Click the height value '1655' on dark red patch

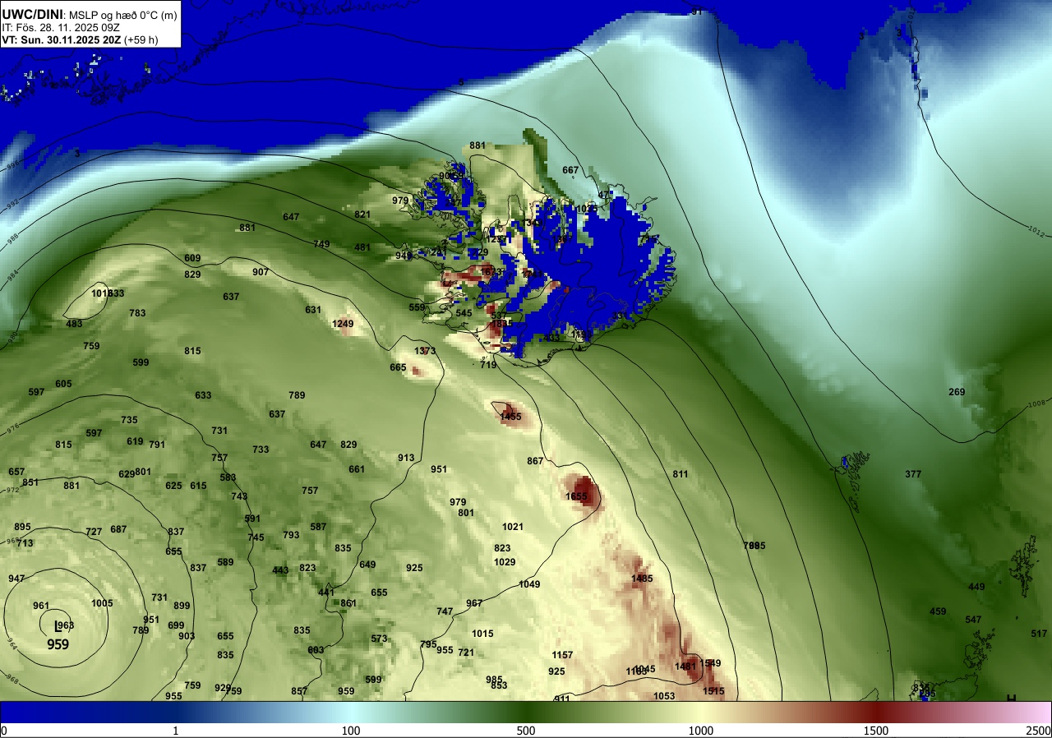pos(577,496)
